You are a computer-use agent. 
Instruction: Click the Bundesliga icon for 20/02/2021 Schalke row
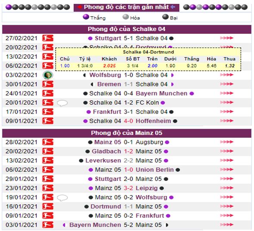click(47, 47)
